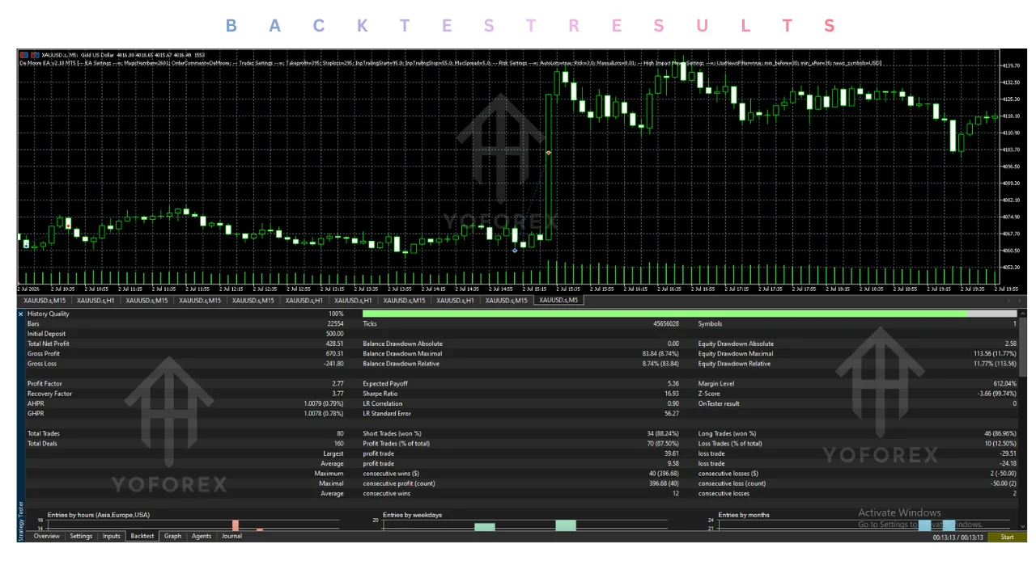Open the Overview tab
Viewport: 1036px width, 582px height.
tap(46, 536)
